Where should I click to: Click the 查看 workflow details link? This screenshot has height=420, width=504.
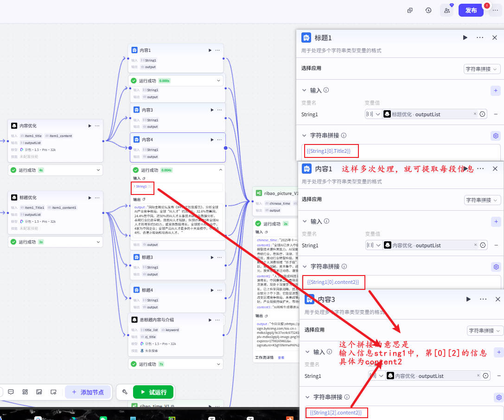[281, 357]
